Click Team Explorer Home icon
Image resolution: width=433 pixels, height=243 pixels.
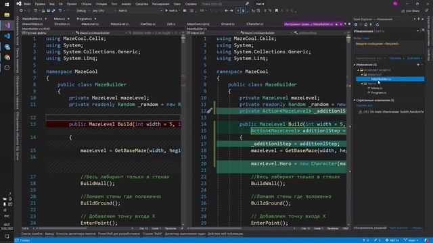(365, 24)
